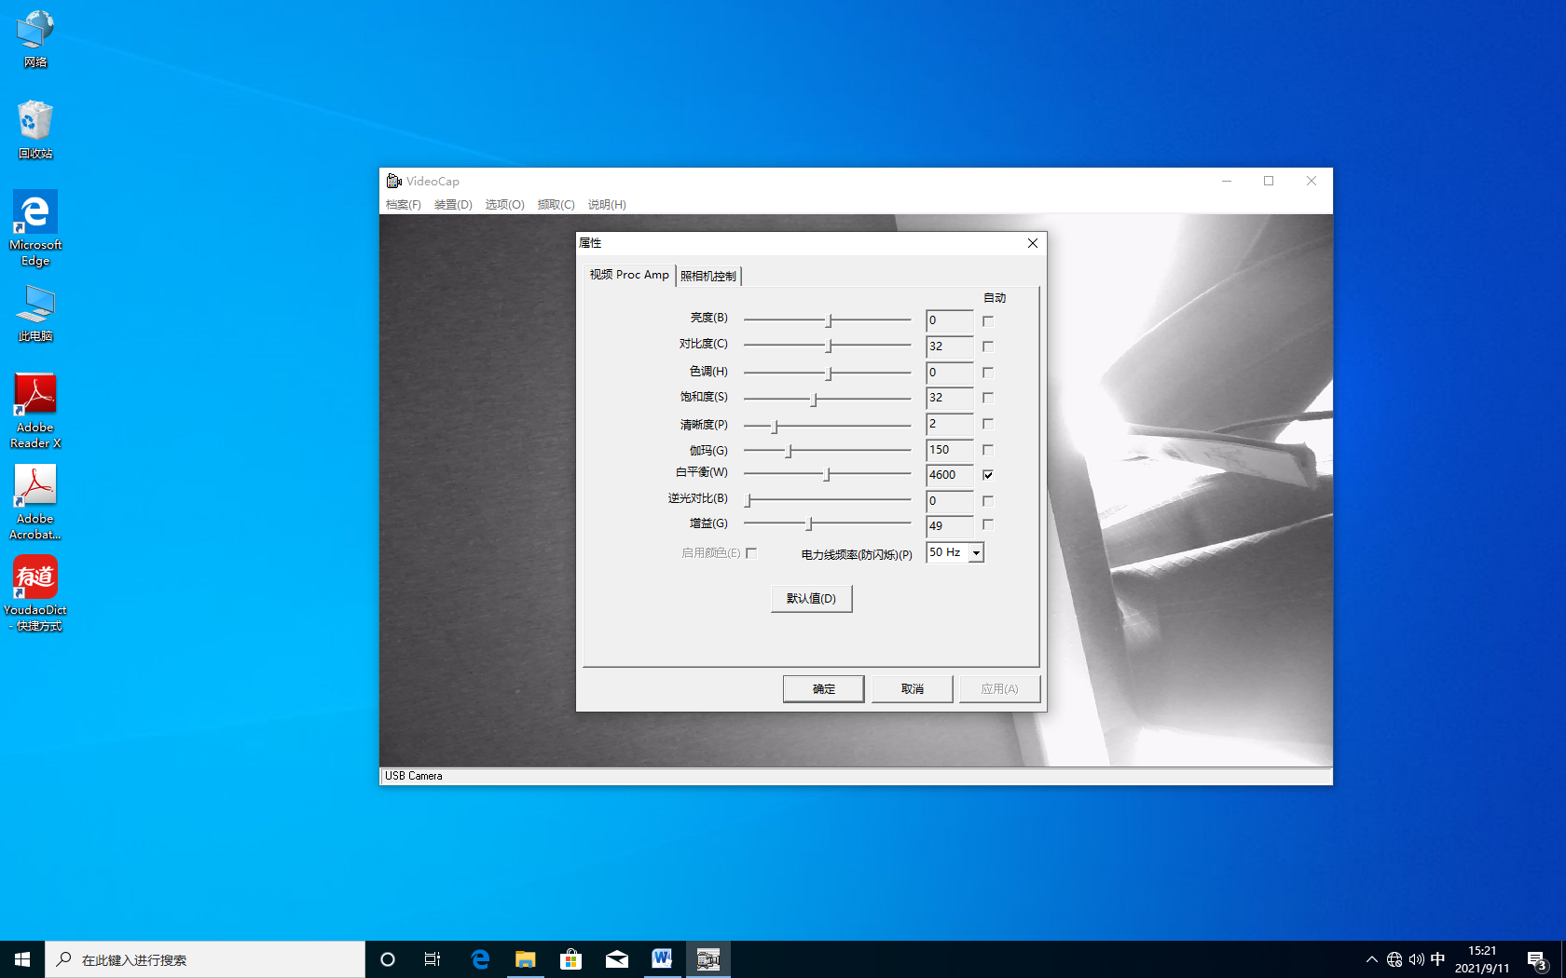Viewport: 1566px width, 978px height.
Task: Minimize the VideoCap window
Action: pyautogui.click(x=1227, y=181)
